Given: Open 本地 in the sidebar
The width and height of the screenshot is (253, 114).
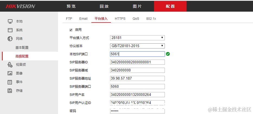Looking at the screenshot, I should click(x=19, y=21).
